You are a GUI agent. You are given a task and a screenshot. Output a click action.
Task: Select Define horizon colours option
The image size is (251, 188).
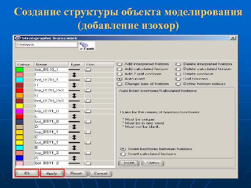point(178,84)
